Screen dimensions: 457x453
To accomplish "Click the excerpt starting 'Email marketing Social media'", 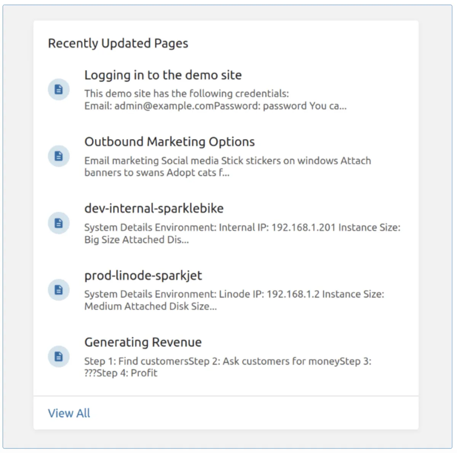I will pos(228,167).
